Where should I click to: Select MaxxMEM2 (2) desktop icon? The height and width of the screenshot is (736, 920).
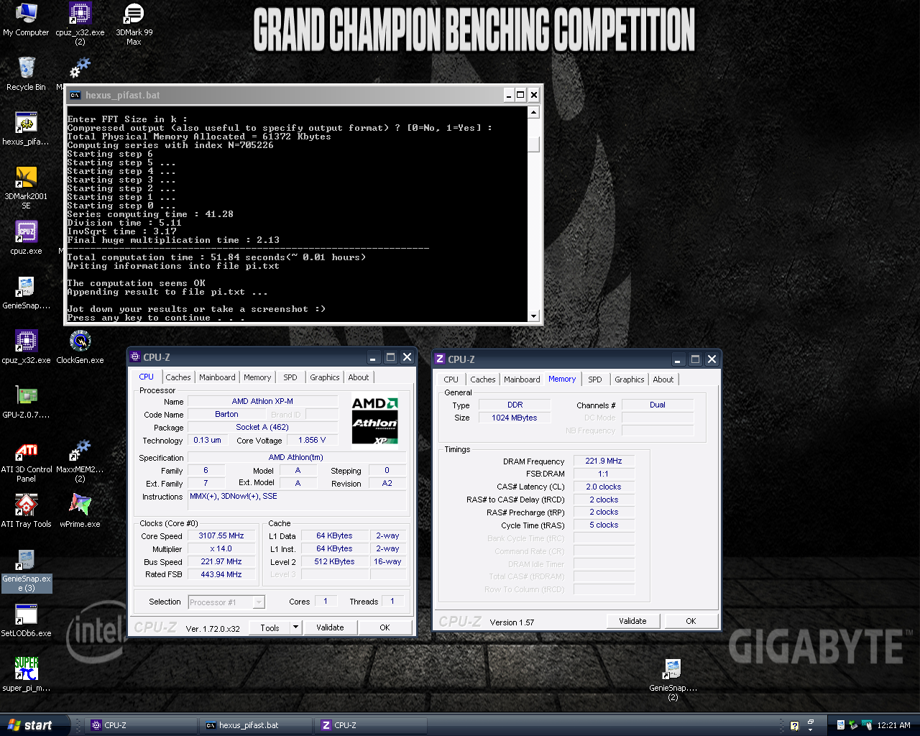tap(80, 461)
